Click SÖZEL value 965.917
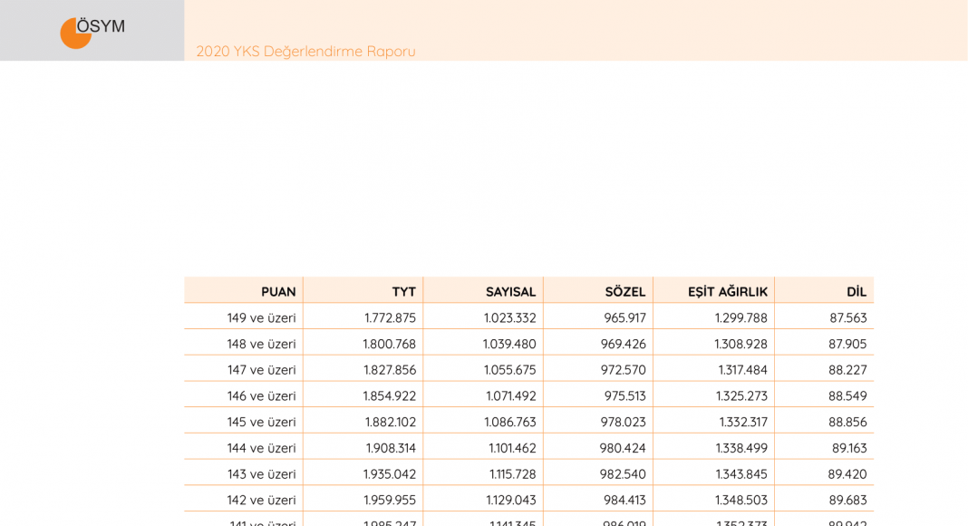Viewport: 968px width, 526px height. tap(624, 318)
